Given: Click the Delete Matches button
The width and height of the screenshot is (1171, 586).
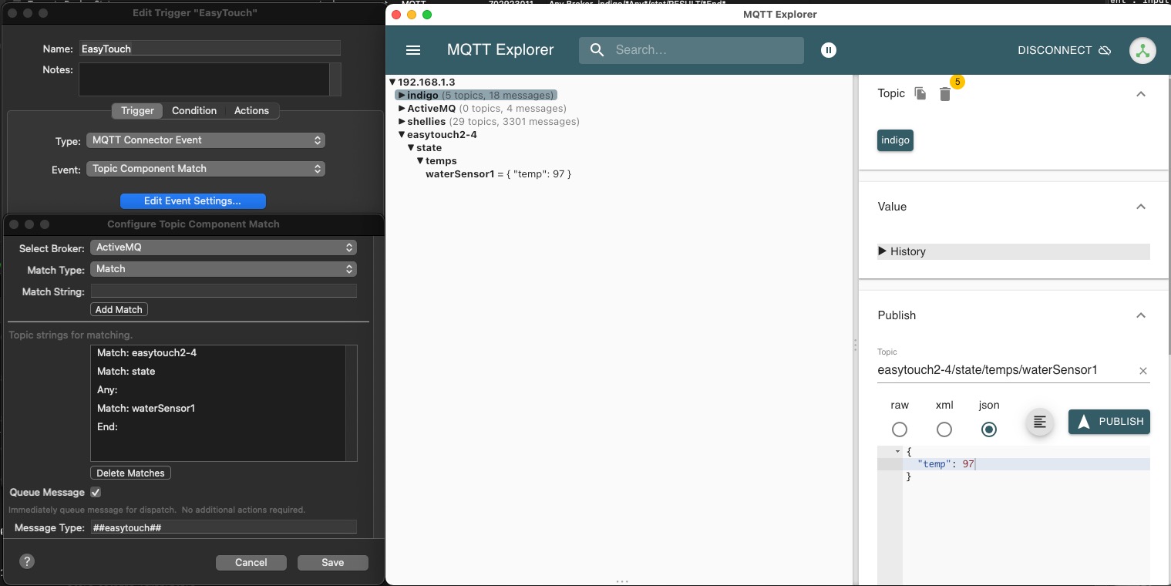Looking at the screenshot, I should click(x=130, y=473).
